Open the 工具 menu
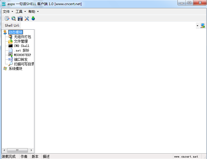The image size is (207, 159). (x=21, y=12)
